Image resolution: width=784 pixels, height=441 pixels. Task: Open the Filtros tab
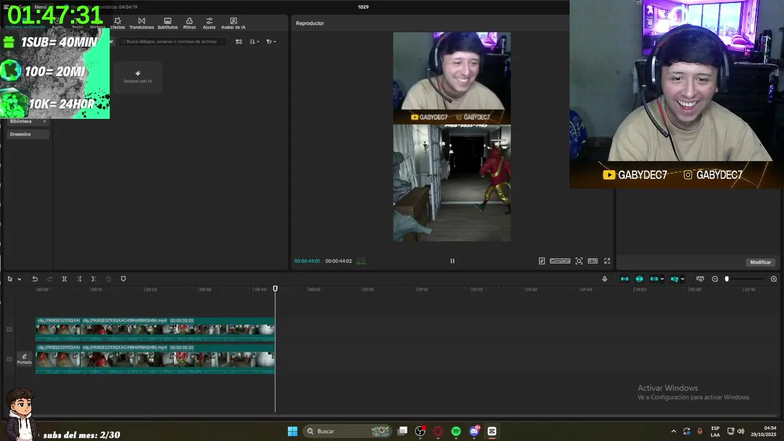pos(189,23)
